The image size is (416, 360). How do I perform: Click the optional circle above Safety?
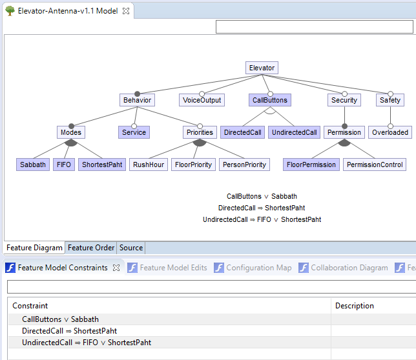(x=391, y=94)
